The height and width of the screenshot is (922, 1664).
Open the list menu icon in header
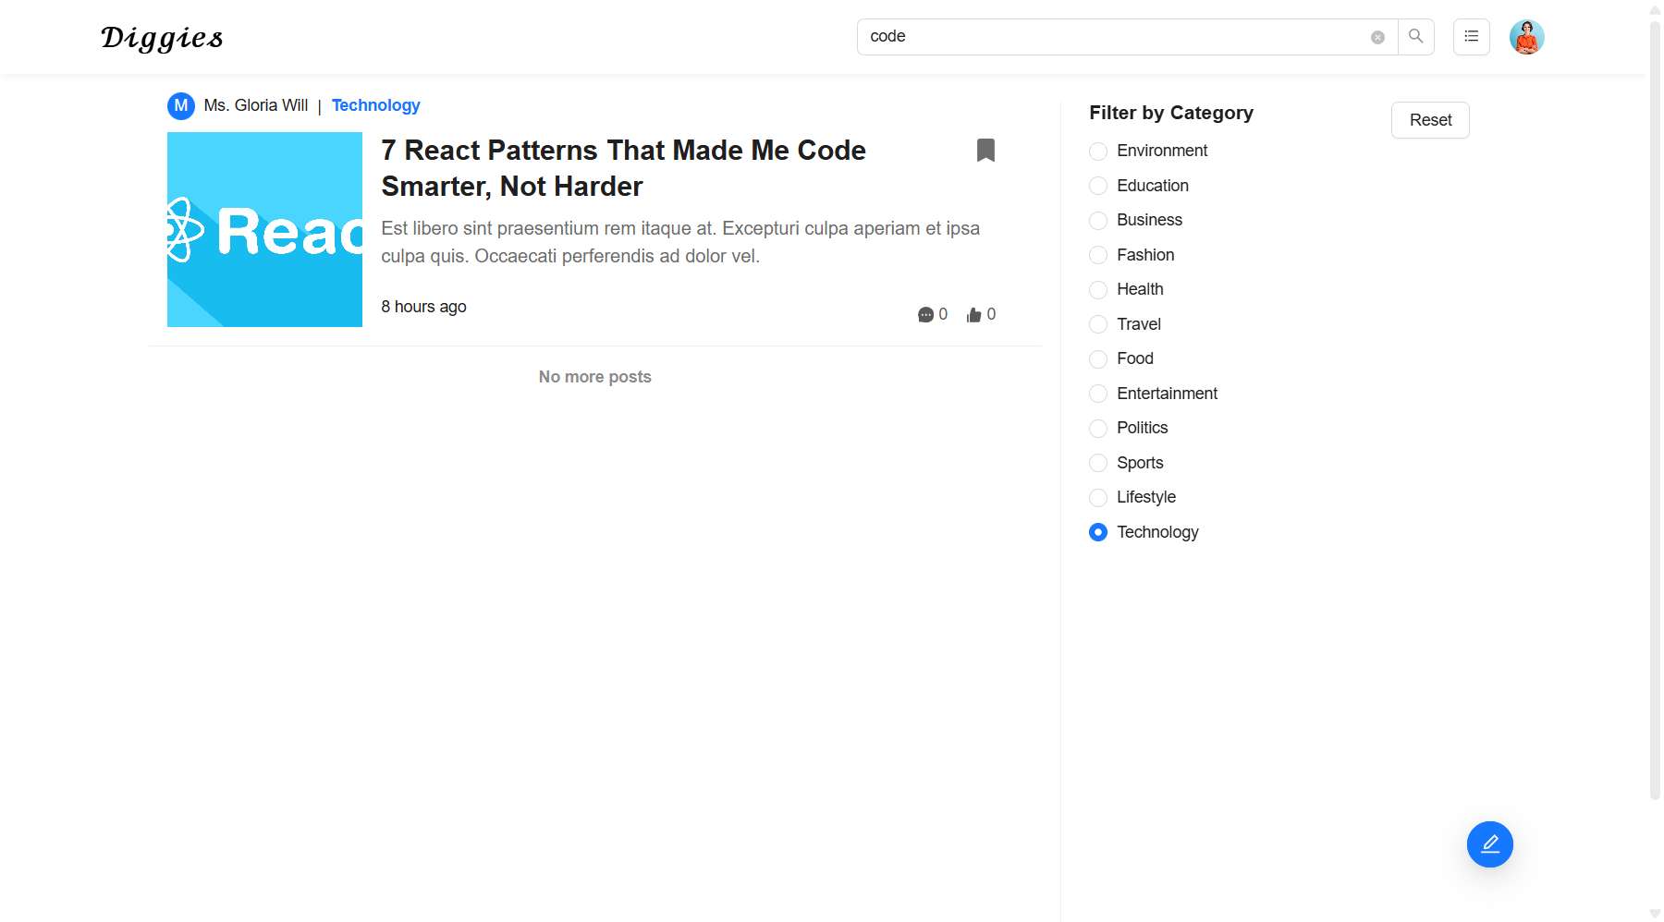pos(1471,37)
